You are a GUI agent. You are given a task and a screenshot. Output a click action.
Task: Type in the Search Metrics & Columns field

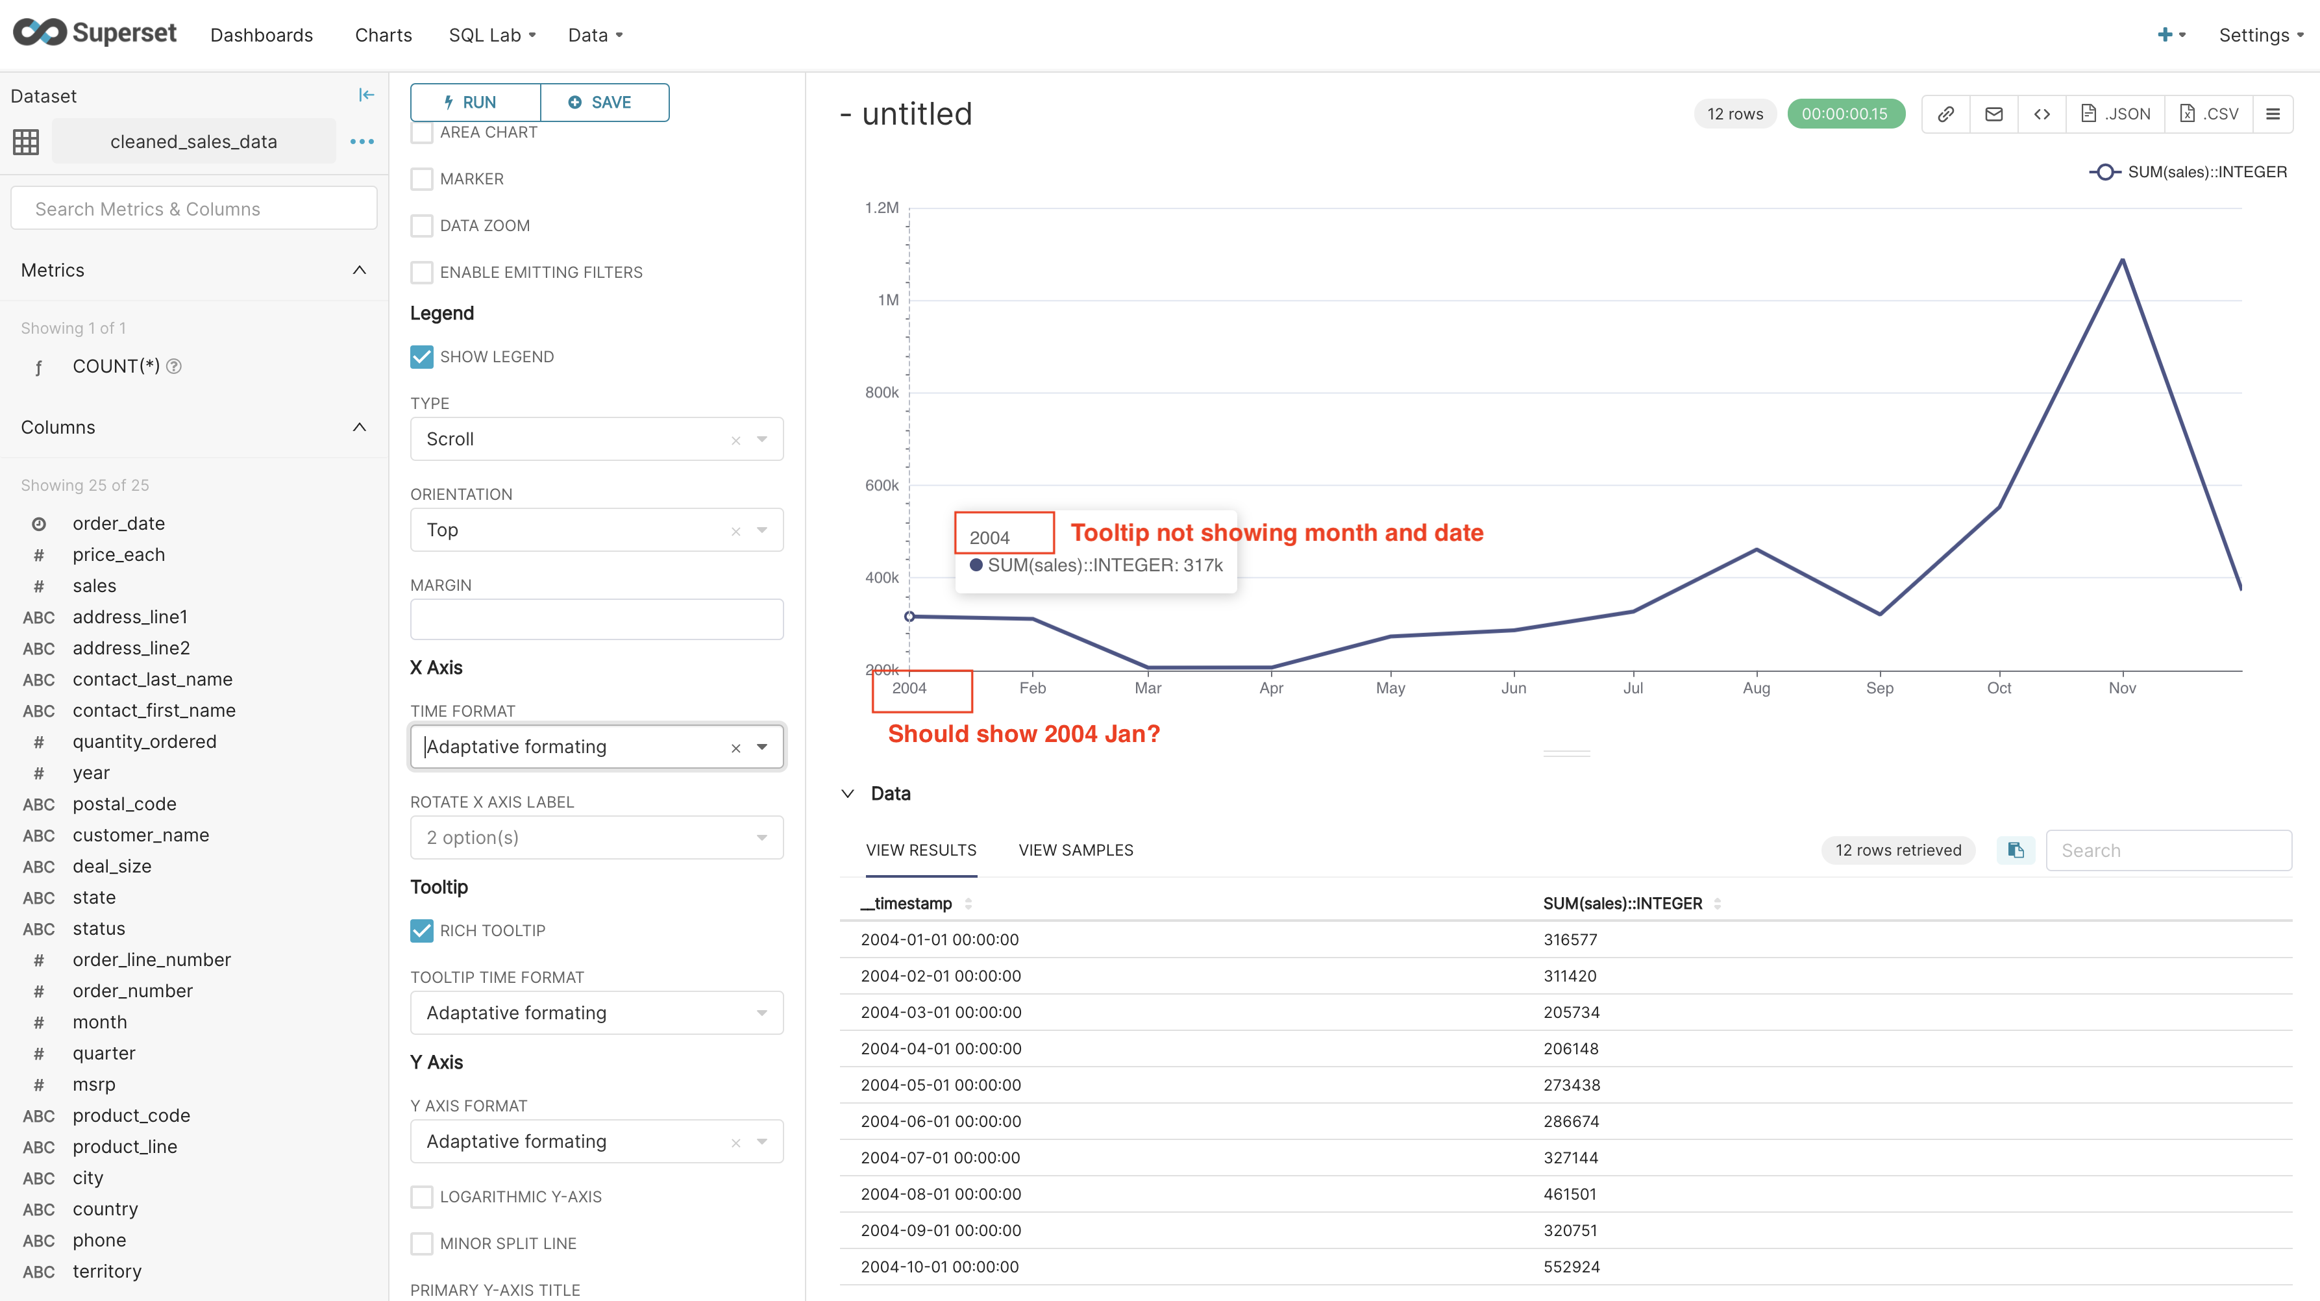pos(193,208)
